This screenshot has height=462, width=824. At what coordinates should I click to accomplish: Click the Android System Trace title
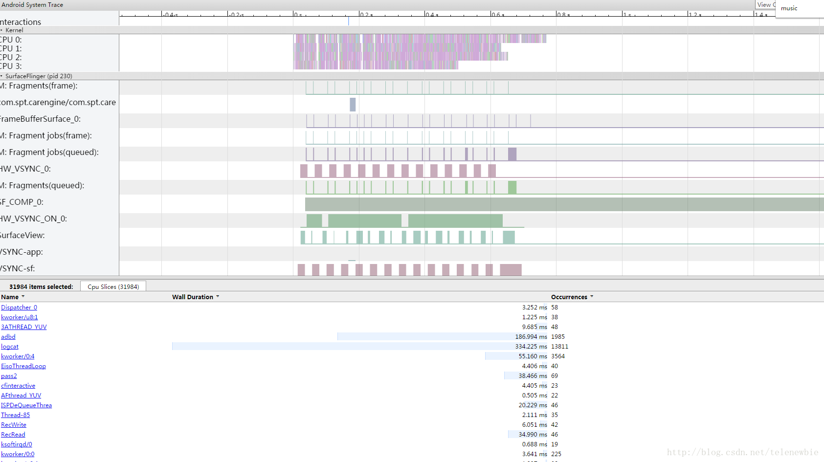pos(32,5)
